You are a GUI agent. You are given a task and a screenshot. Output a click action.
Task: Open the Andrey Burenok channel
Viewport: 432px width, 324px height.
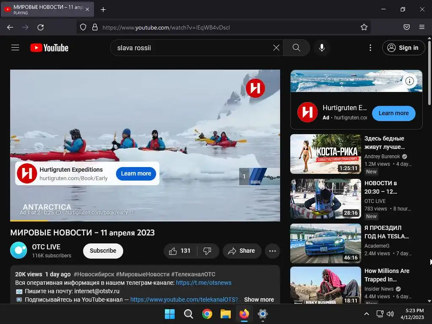382,157
